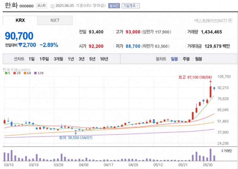Click the green 5-day moving average swatch
238x169 pixels.
6,73
